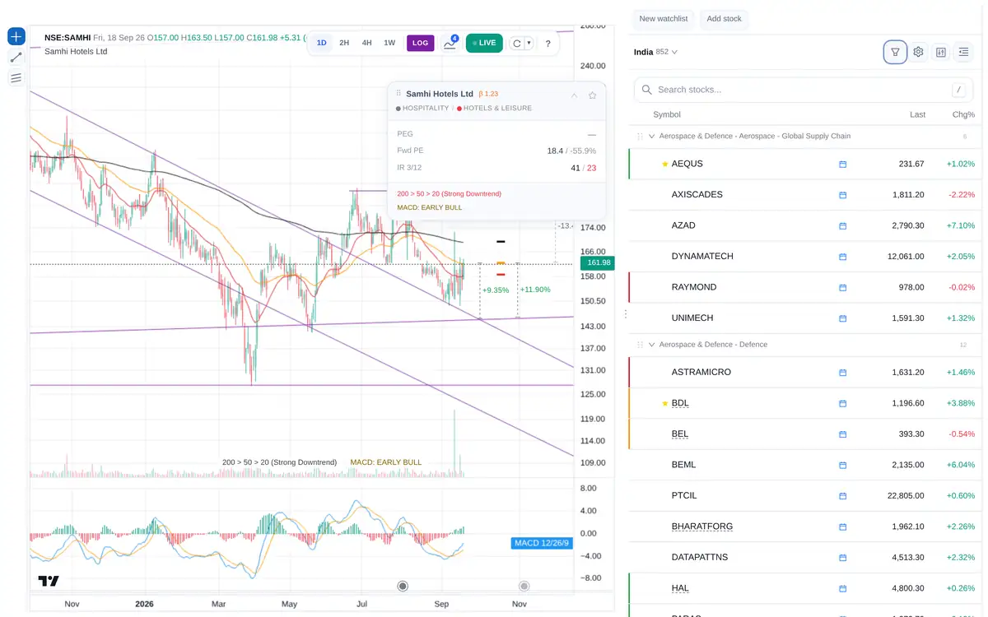The height and width of the screenshot is (617, 988).
Task: Click the HOSPITALITY sector tag
Action: 422,109
